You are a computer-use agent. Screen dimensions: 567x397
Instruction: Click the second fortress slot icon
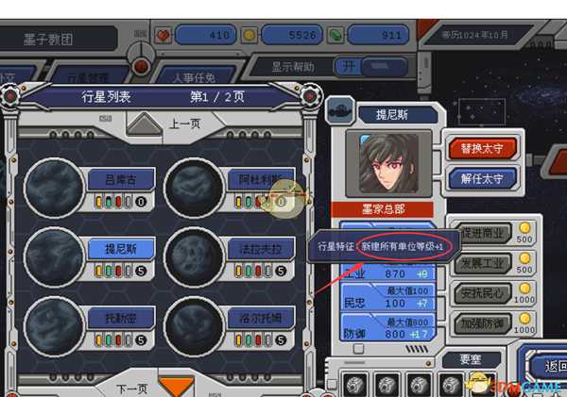387,386
